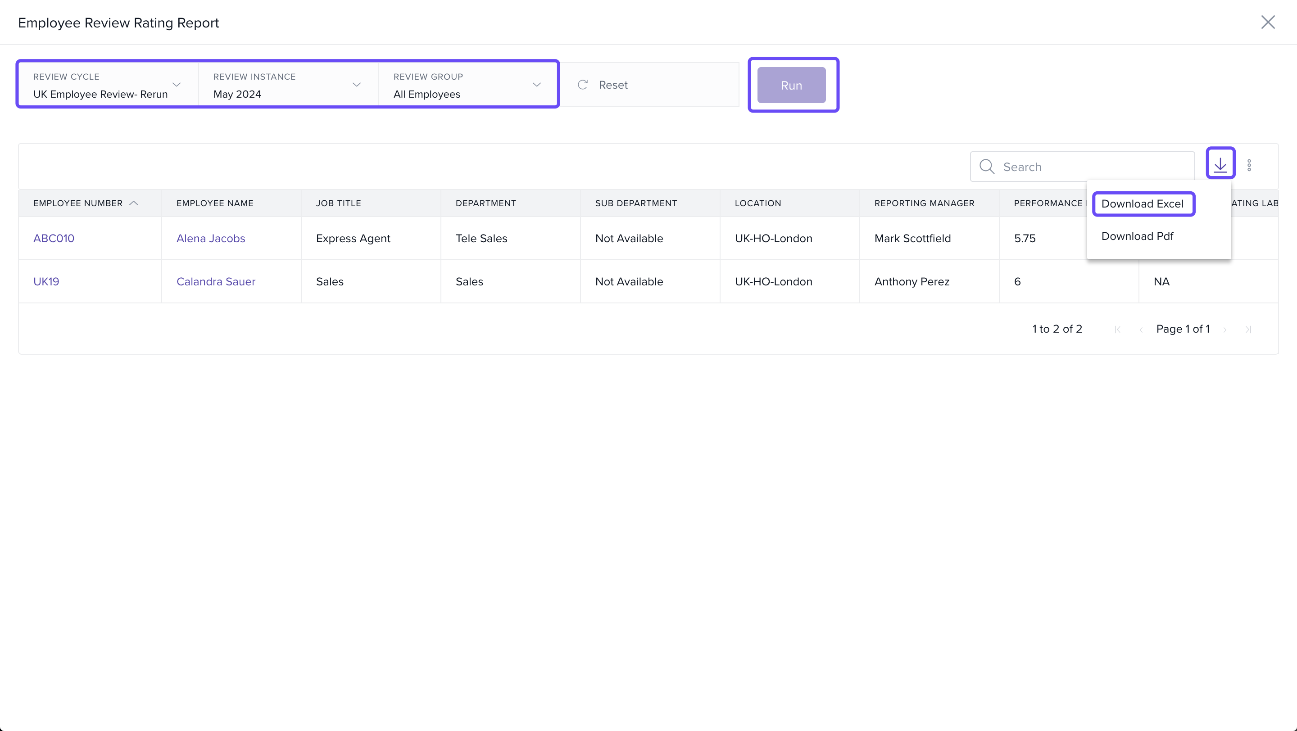1297x731 pixels.
Task: Choose Download Excel from menu
Action: click(1142, 204)
